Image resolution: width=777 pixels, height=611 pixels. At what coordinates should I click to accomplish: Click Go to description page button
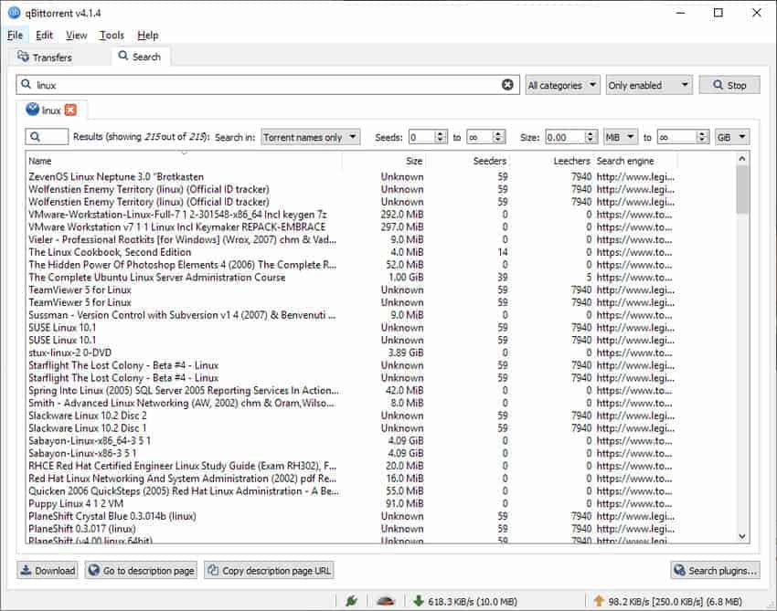(x=141, y=571)
